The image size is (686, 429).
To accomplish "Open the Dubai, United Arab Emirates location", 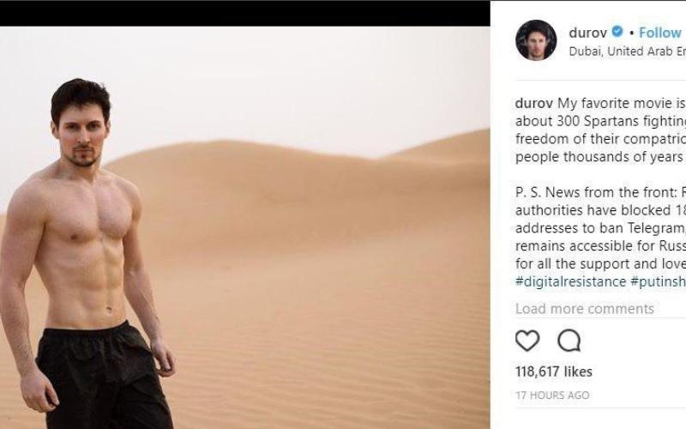I will click(627, 51).
